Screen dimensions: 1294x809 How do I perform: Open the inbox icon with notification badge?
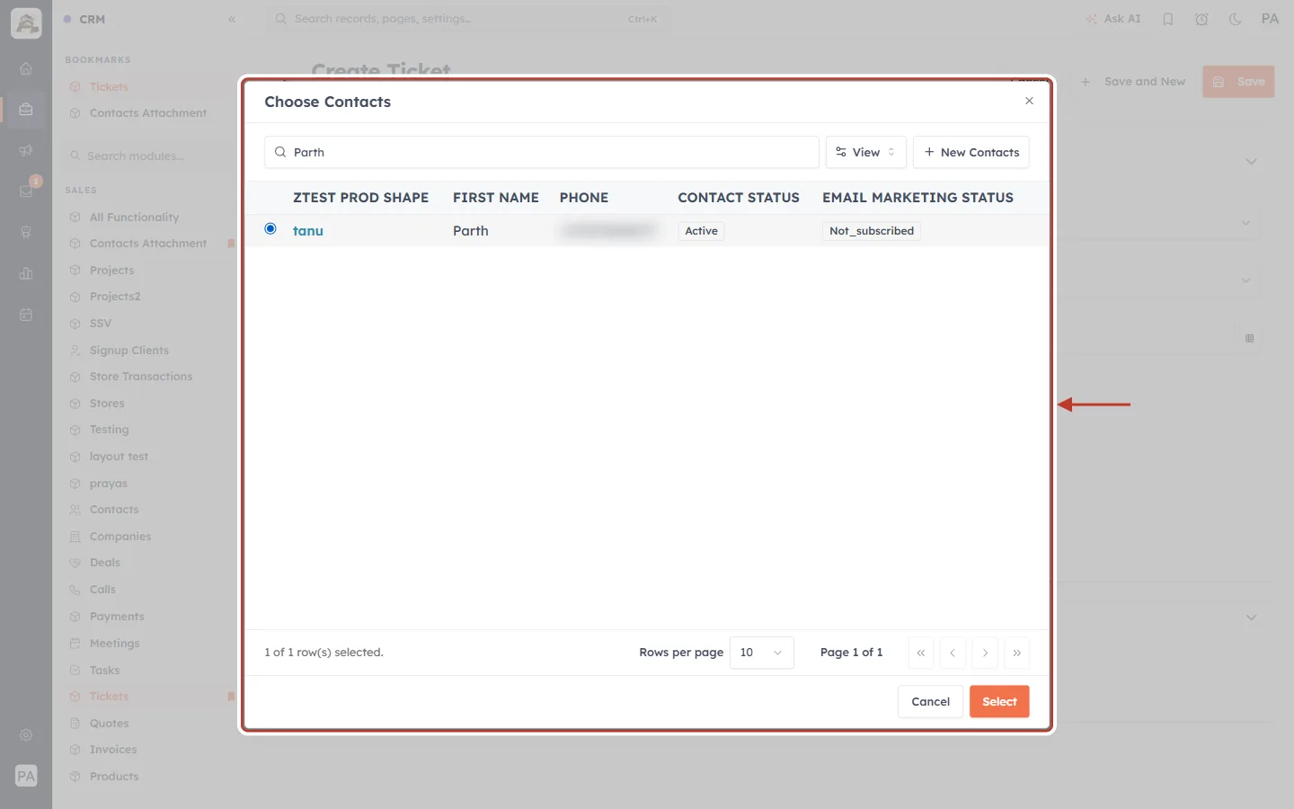pos(26,191)
